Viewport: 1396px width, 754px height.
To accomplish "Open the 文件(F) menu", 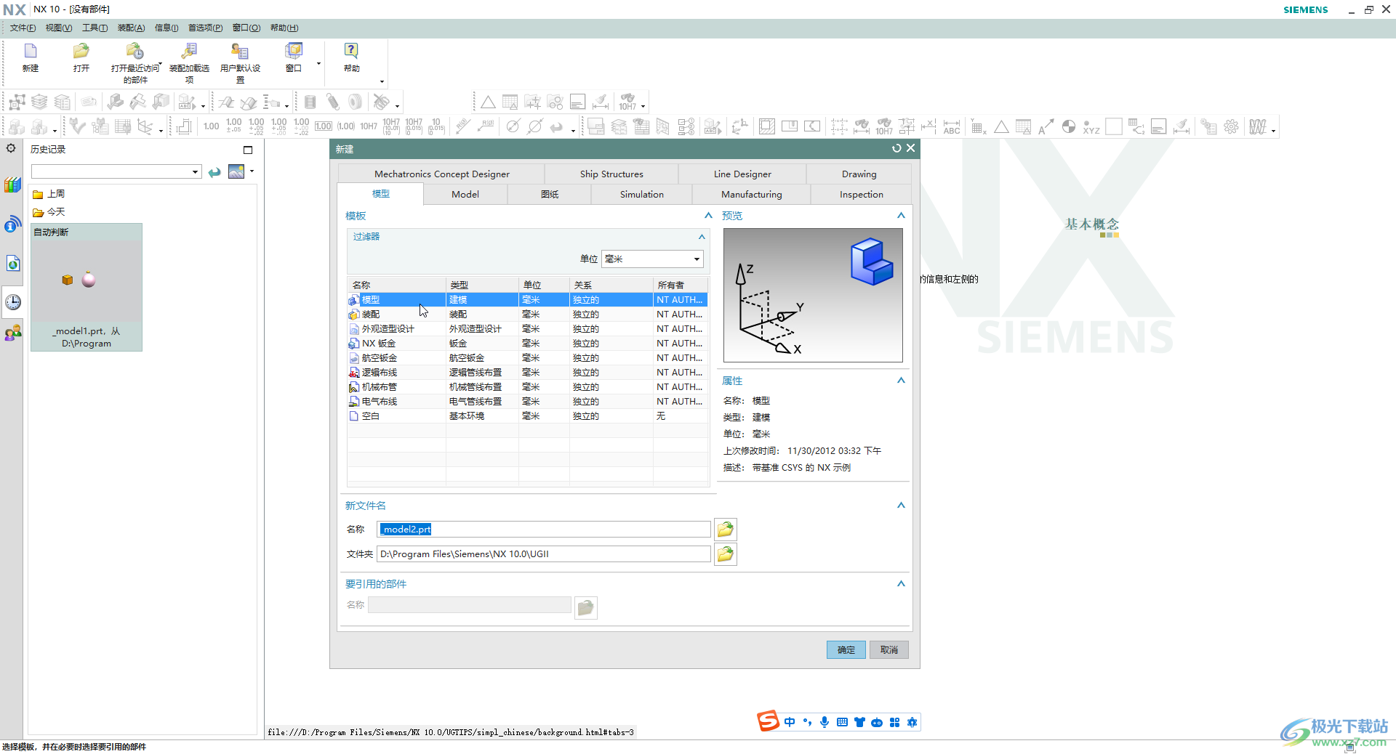I will click(x=23, y=28).
